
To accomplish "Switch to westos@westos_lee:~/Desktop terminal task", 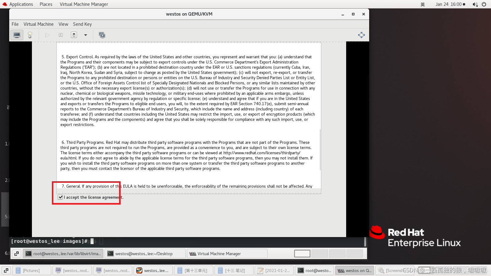I will tap(145, 254).
